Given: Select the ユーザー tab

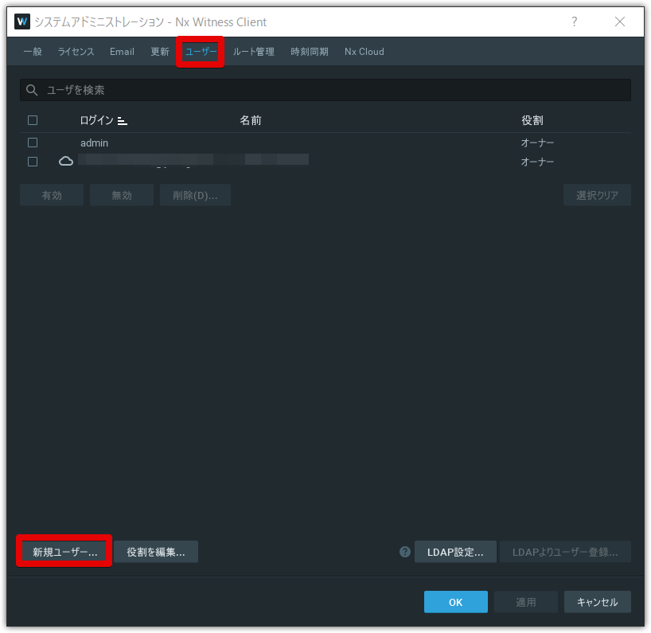Looking at the screenshot, I should [x=201, y=52].
